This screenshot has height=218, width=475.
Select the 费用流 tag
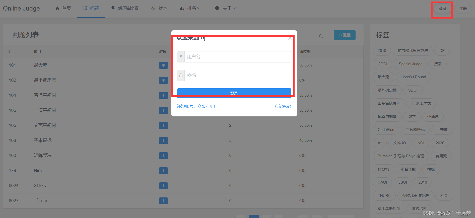pos(441,156)
